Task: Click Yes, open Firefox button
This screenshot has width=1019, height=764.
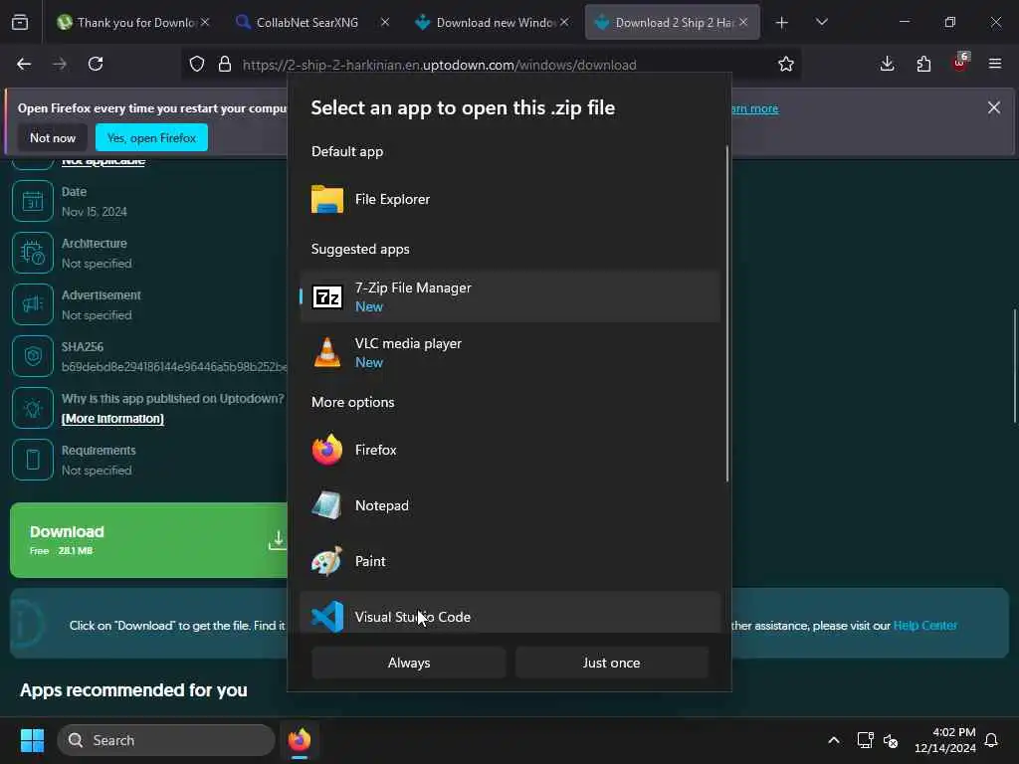Action: coord(151,137)
